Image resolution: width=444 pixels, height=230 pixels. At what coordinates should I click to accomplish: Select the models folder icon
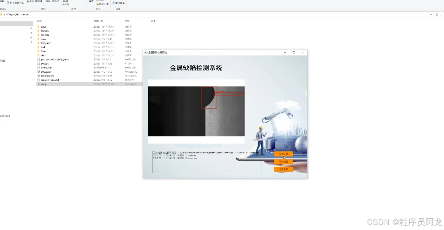[x=38, y=35]
